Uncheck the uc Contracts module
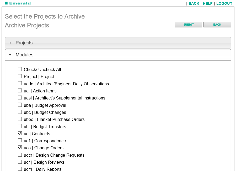Viewport: 236px width, 171px height. [20, 133]
